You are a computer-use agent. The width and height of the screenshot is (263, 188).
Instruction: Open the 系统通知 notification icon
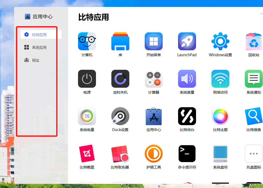pos(254,79)
